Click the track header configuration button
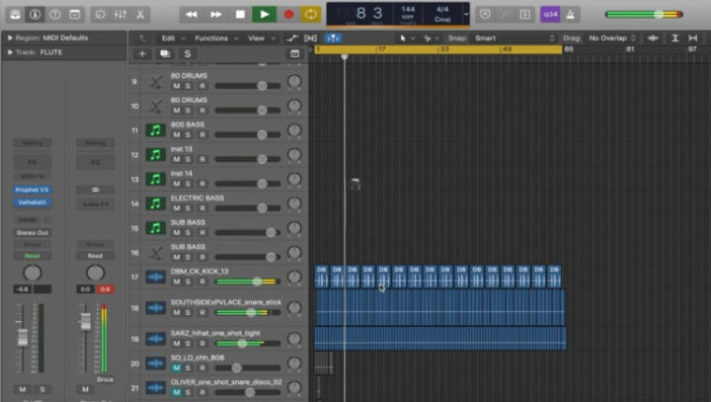 tap(294, 54)
